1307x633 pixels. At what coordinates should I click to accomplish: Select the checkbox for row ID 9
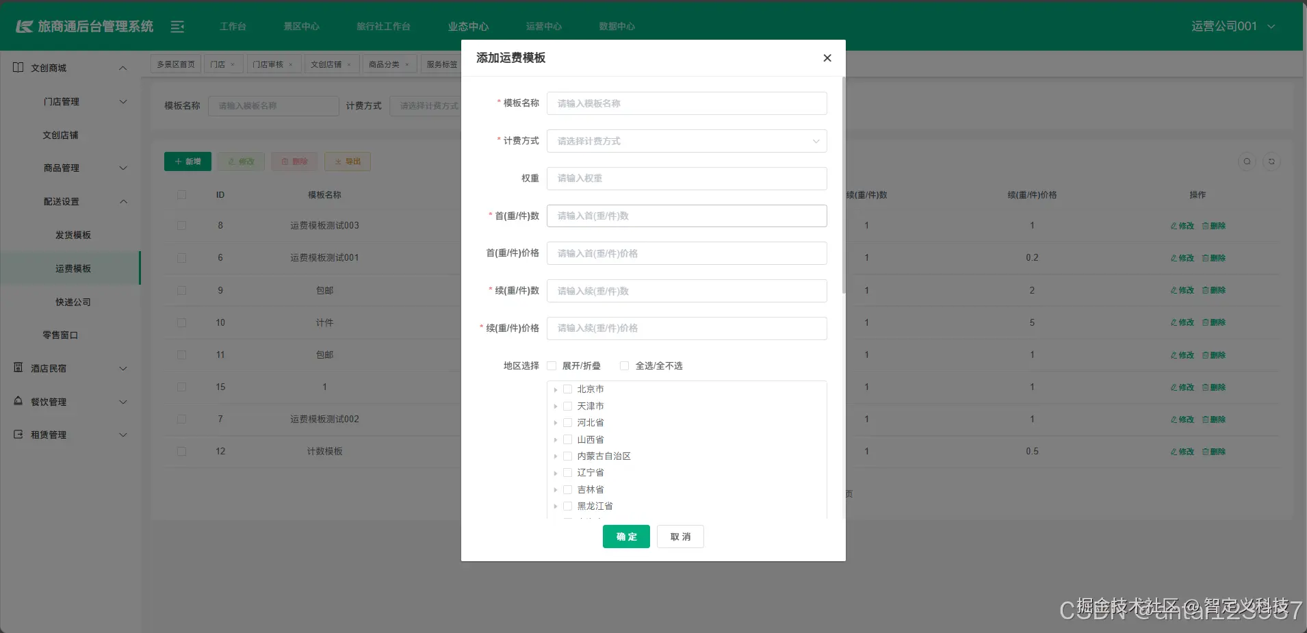coord(181,290)
